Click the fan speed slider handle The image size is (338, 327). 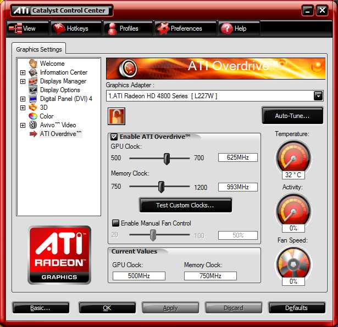[x=153, y=235]
